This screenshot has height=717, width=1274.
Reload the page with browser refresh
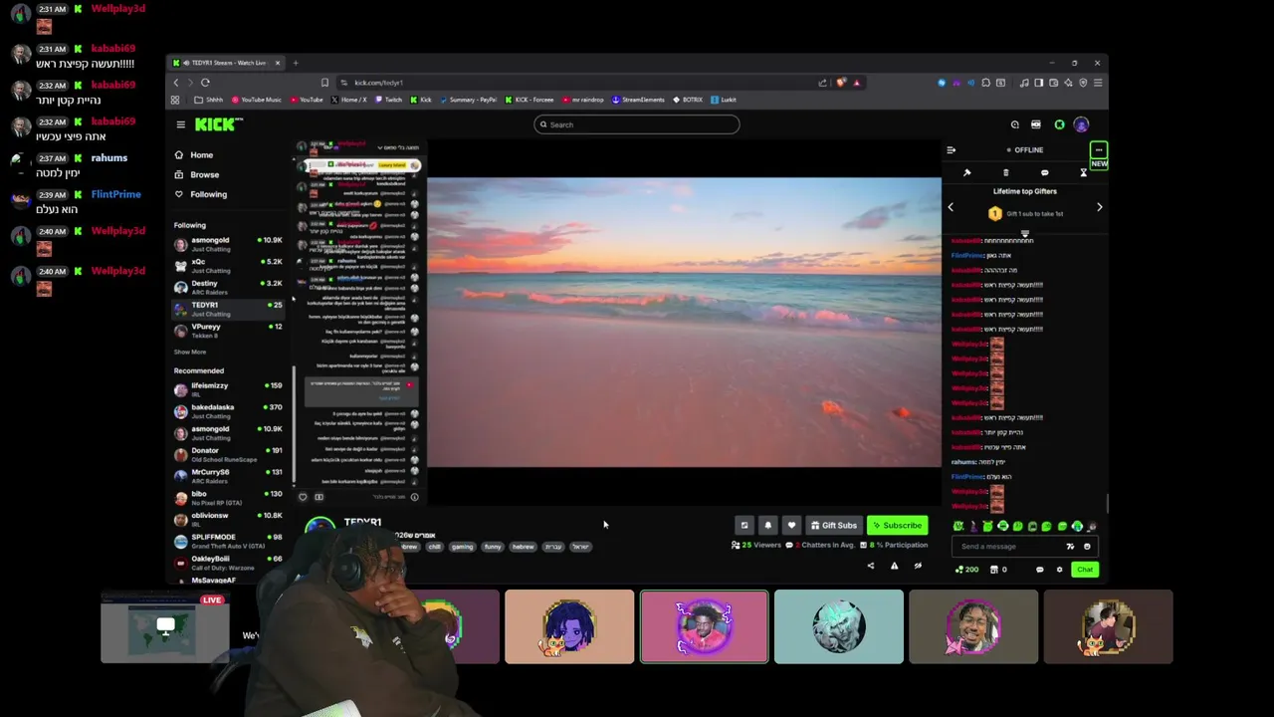(205, 83)
